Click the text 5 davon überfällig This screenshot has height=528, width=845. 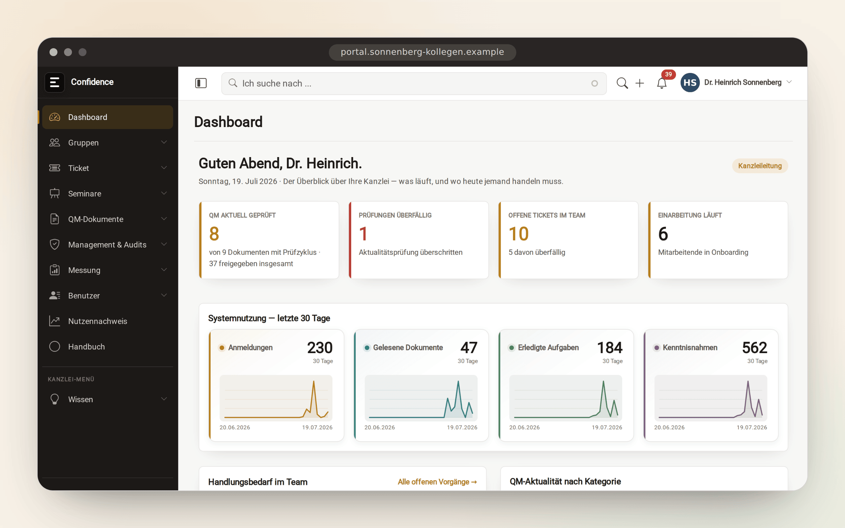(x=537, y=252)
